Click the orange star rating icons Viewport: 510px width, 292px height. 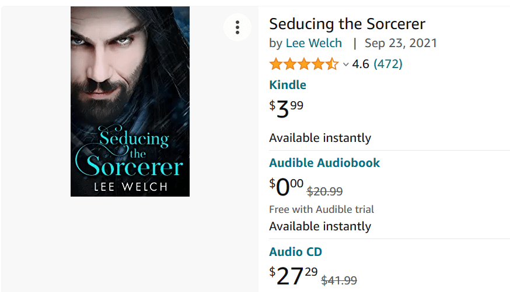[x=303, y=64]
